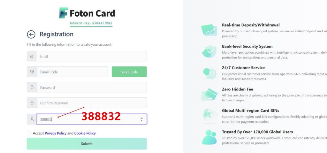Image resolution: width=327 pixels, height=153 pixels.
Task: Click the Global Multi-region Card BINs globe icon
Action: click(x=209, y=116)
